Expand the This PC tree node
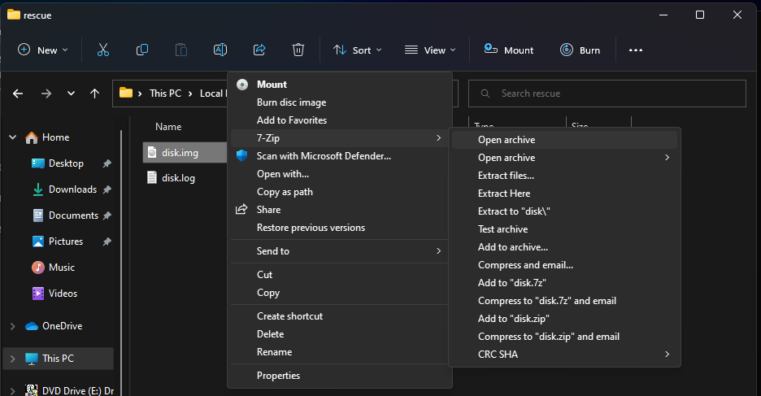The width and height of the screenshot is (761, 396). coord(13,359)
